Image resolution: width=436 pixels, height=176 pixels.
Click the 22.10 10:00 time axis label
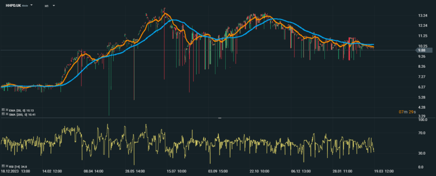[x=259, y=171]
